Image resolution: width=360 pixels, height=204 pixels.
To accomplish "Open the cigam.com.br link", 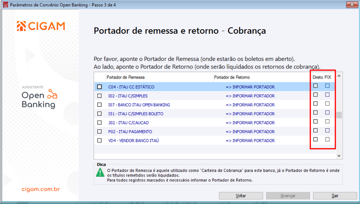I will (41, 189).
